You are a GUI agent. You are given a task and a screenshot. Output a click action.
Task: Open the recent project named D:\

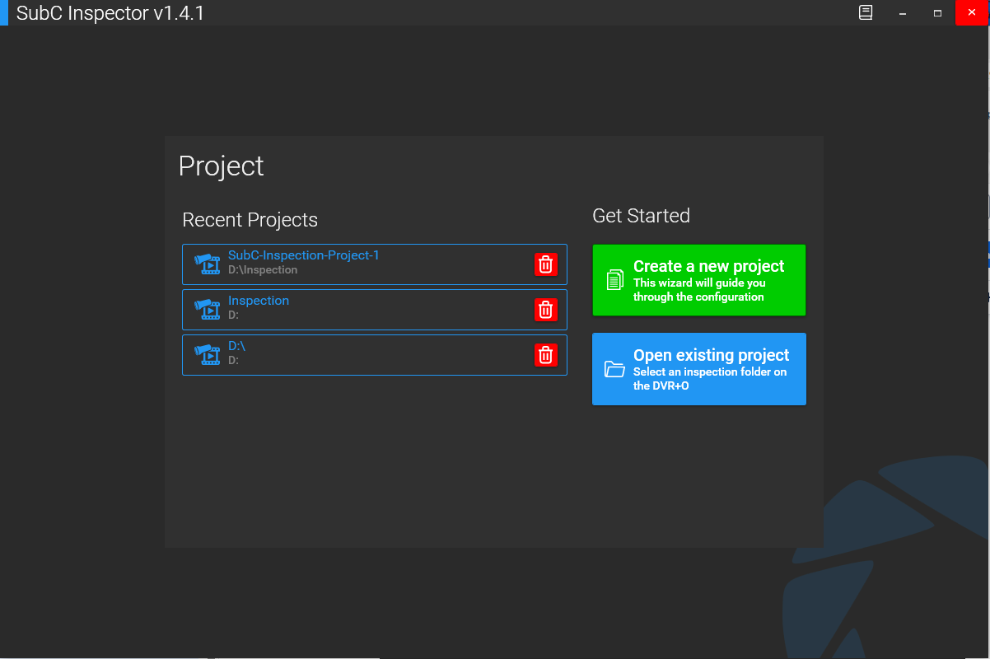pos(236,346)
